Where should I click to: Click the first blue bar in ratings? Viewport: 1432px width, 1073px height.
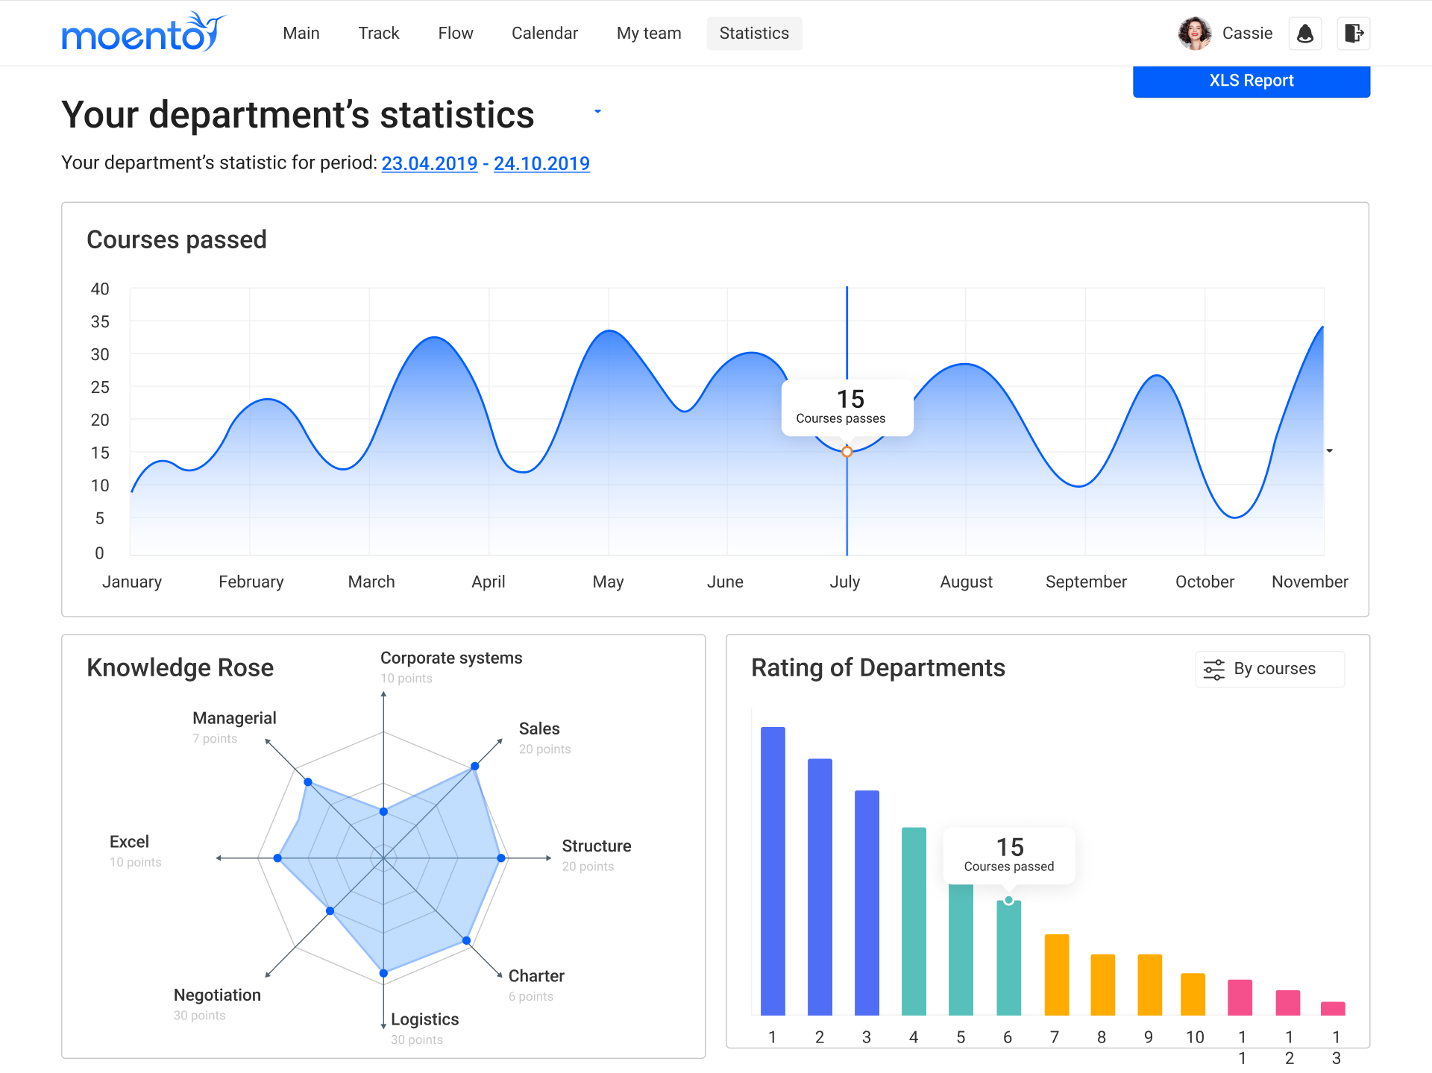click(773, 870)
